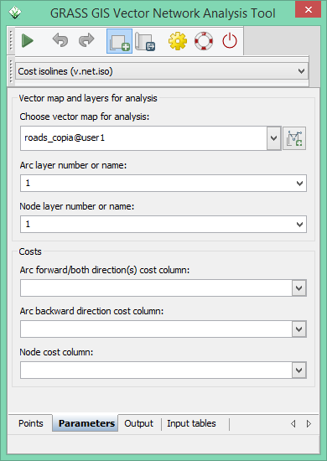Open the Arc layer number dropdown

(299, 184)
